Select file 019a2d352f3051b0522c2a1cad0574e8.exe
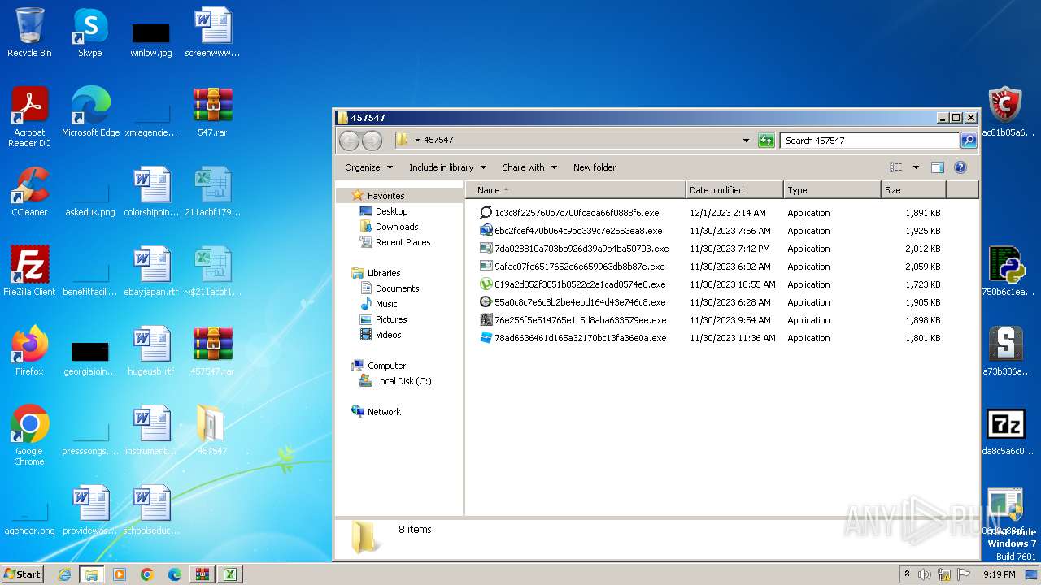This screenshot has height=585, width=1041. (580, 284)
